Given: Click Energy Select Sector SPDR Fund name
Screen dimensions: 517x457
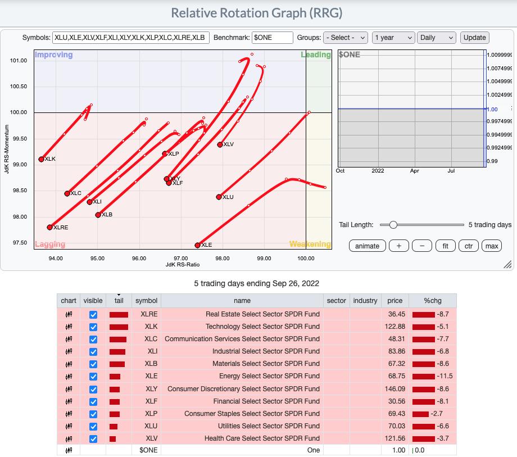Looking at the screenshot, I should coord(269,376).
